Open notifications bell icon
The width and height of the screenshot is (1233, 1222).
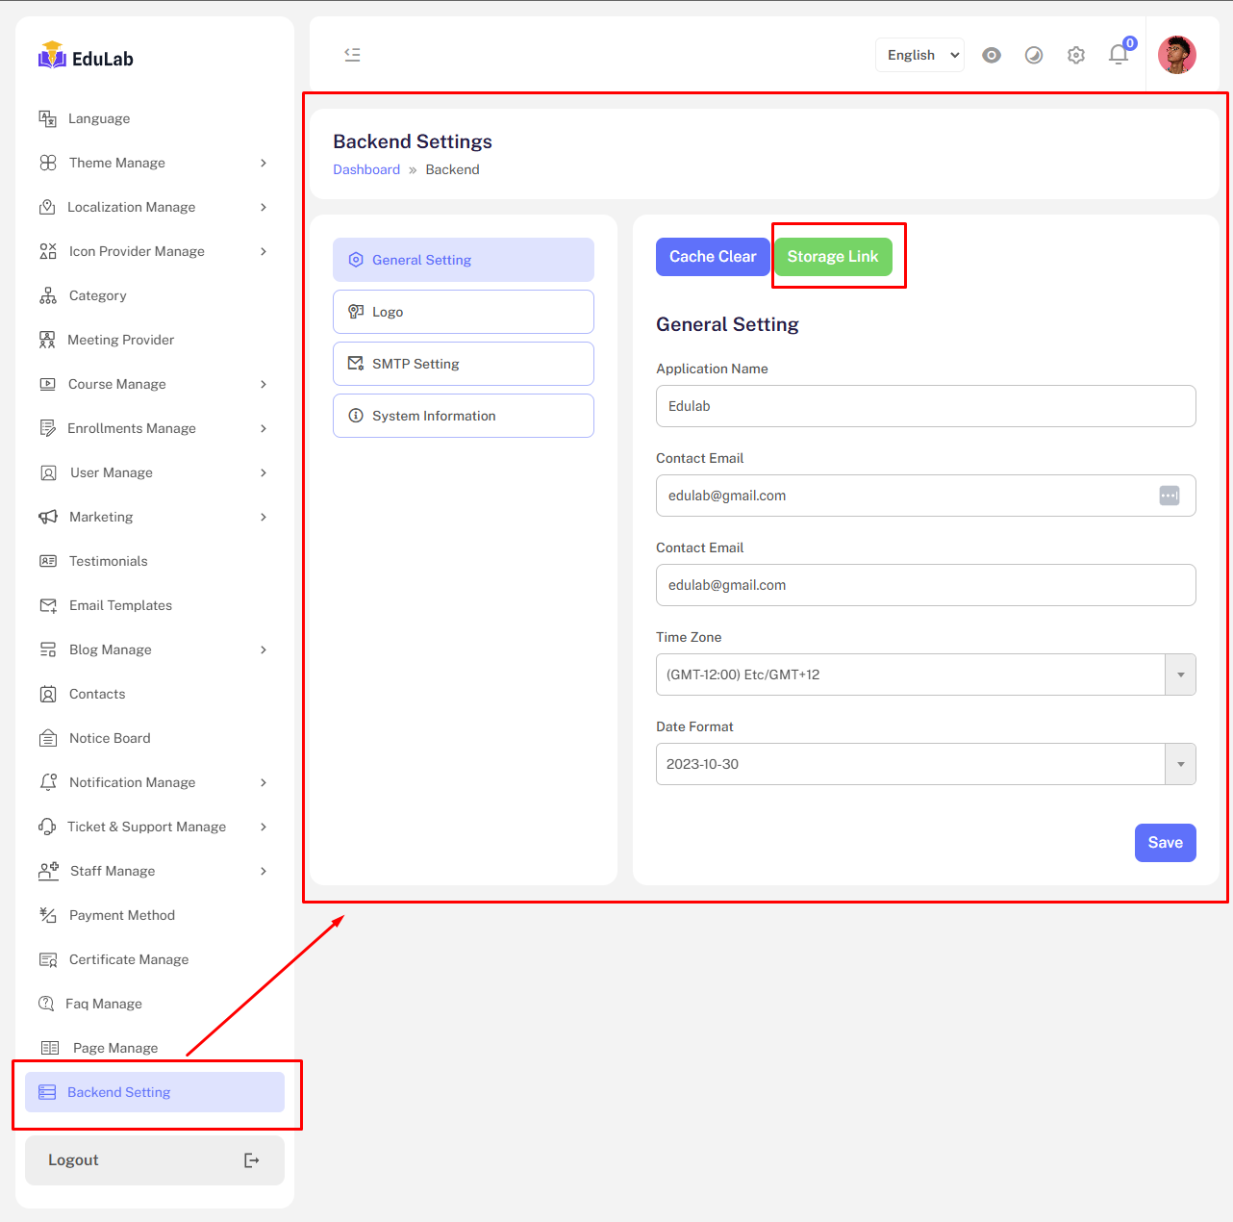[1118, 55]
